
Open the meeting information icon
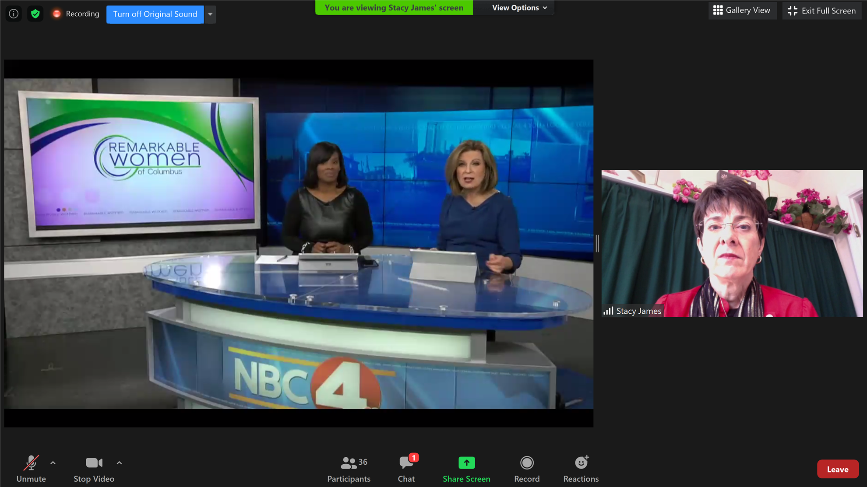coord(14,14)
